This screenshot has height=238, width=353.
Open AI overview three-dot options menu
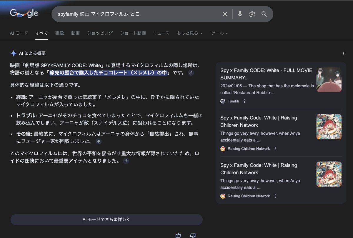[x=344, y=54]
